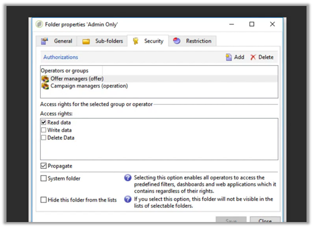Click help icon beside Hide this folder
313x228 pixels.
point(128,199)
